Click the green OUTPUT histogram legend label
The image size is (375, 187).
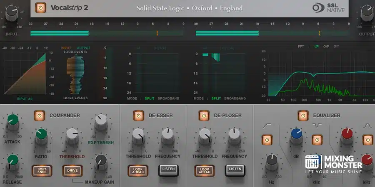pyautogui.click(x=83, y=48)
